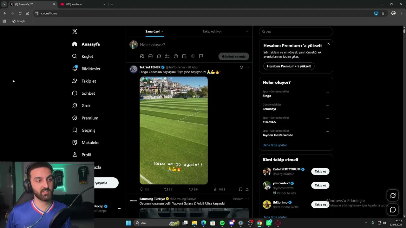Schedule the post with calendar icon
Image resolution: width=406 pixels, height=228 pixels.
184,56
